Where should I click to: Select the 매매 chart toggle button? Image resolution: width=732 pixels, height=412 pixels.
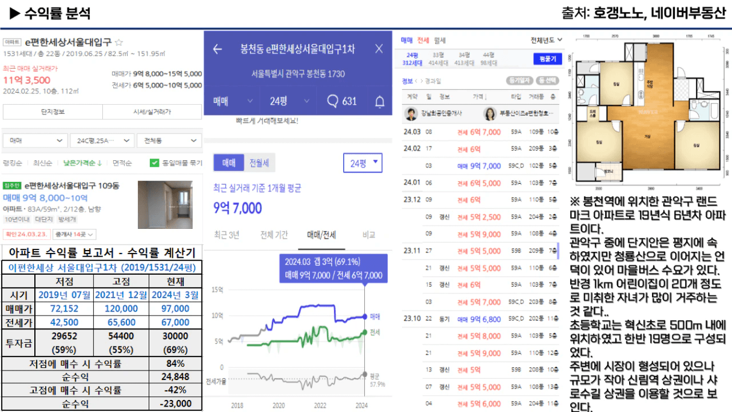click(x=229, y=163)
